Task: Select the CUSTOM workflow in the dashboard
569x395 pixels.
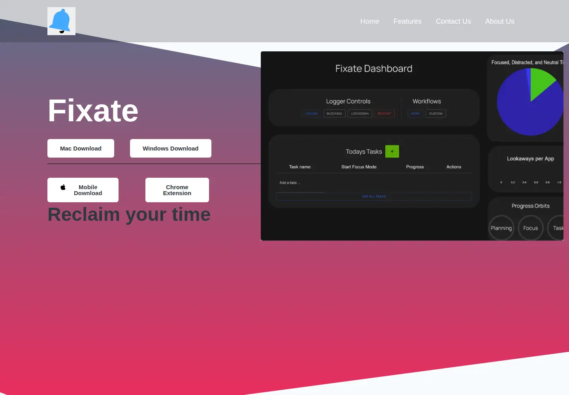Action: [436, 114]
